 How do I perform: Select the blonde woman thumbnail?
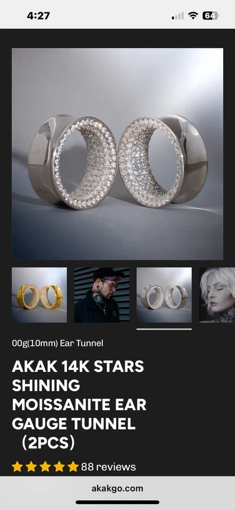coord(217,295)
